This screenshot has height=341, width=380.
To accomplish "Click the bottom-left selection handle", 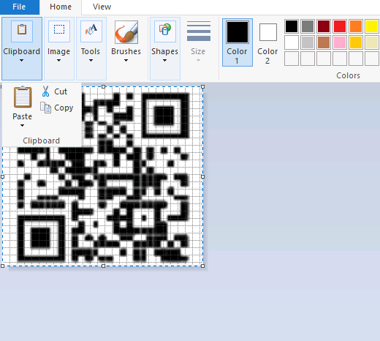I will coord(3,266).
